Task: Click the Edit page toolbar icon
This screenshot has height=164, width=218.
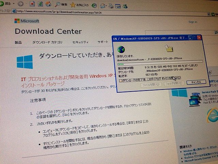Action: pyautogui.click(x=118, y=6)
